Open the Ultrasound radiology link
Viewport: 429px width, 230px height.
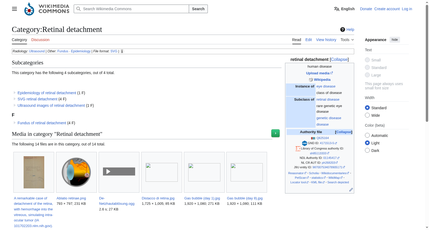[37, 51]
